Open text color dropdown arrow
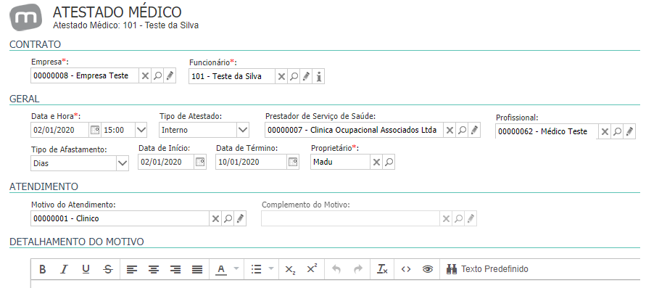 click(236, 269)
